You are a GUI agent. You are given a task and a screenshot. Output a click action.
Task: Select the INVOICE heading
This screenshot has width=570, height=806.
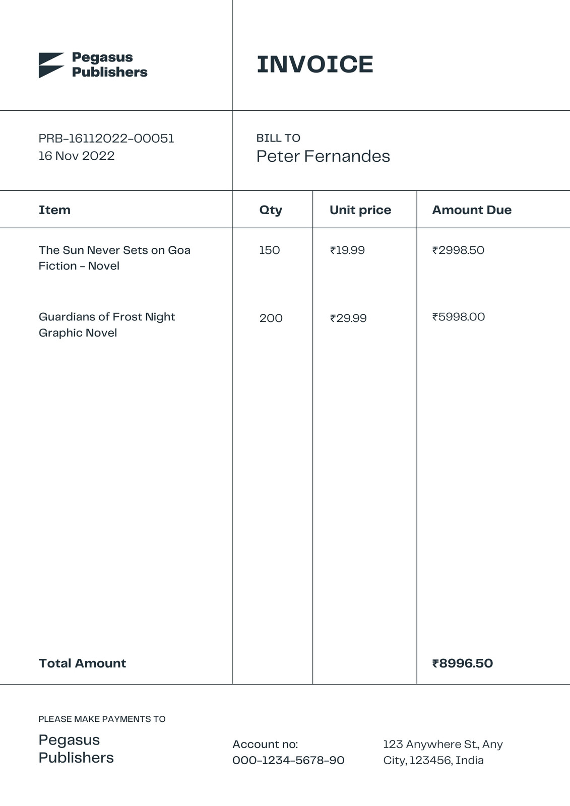pos(315,64)
